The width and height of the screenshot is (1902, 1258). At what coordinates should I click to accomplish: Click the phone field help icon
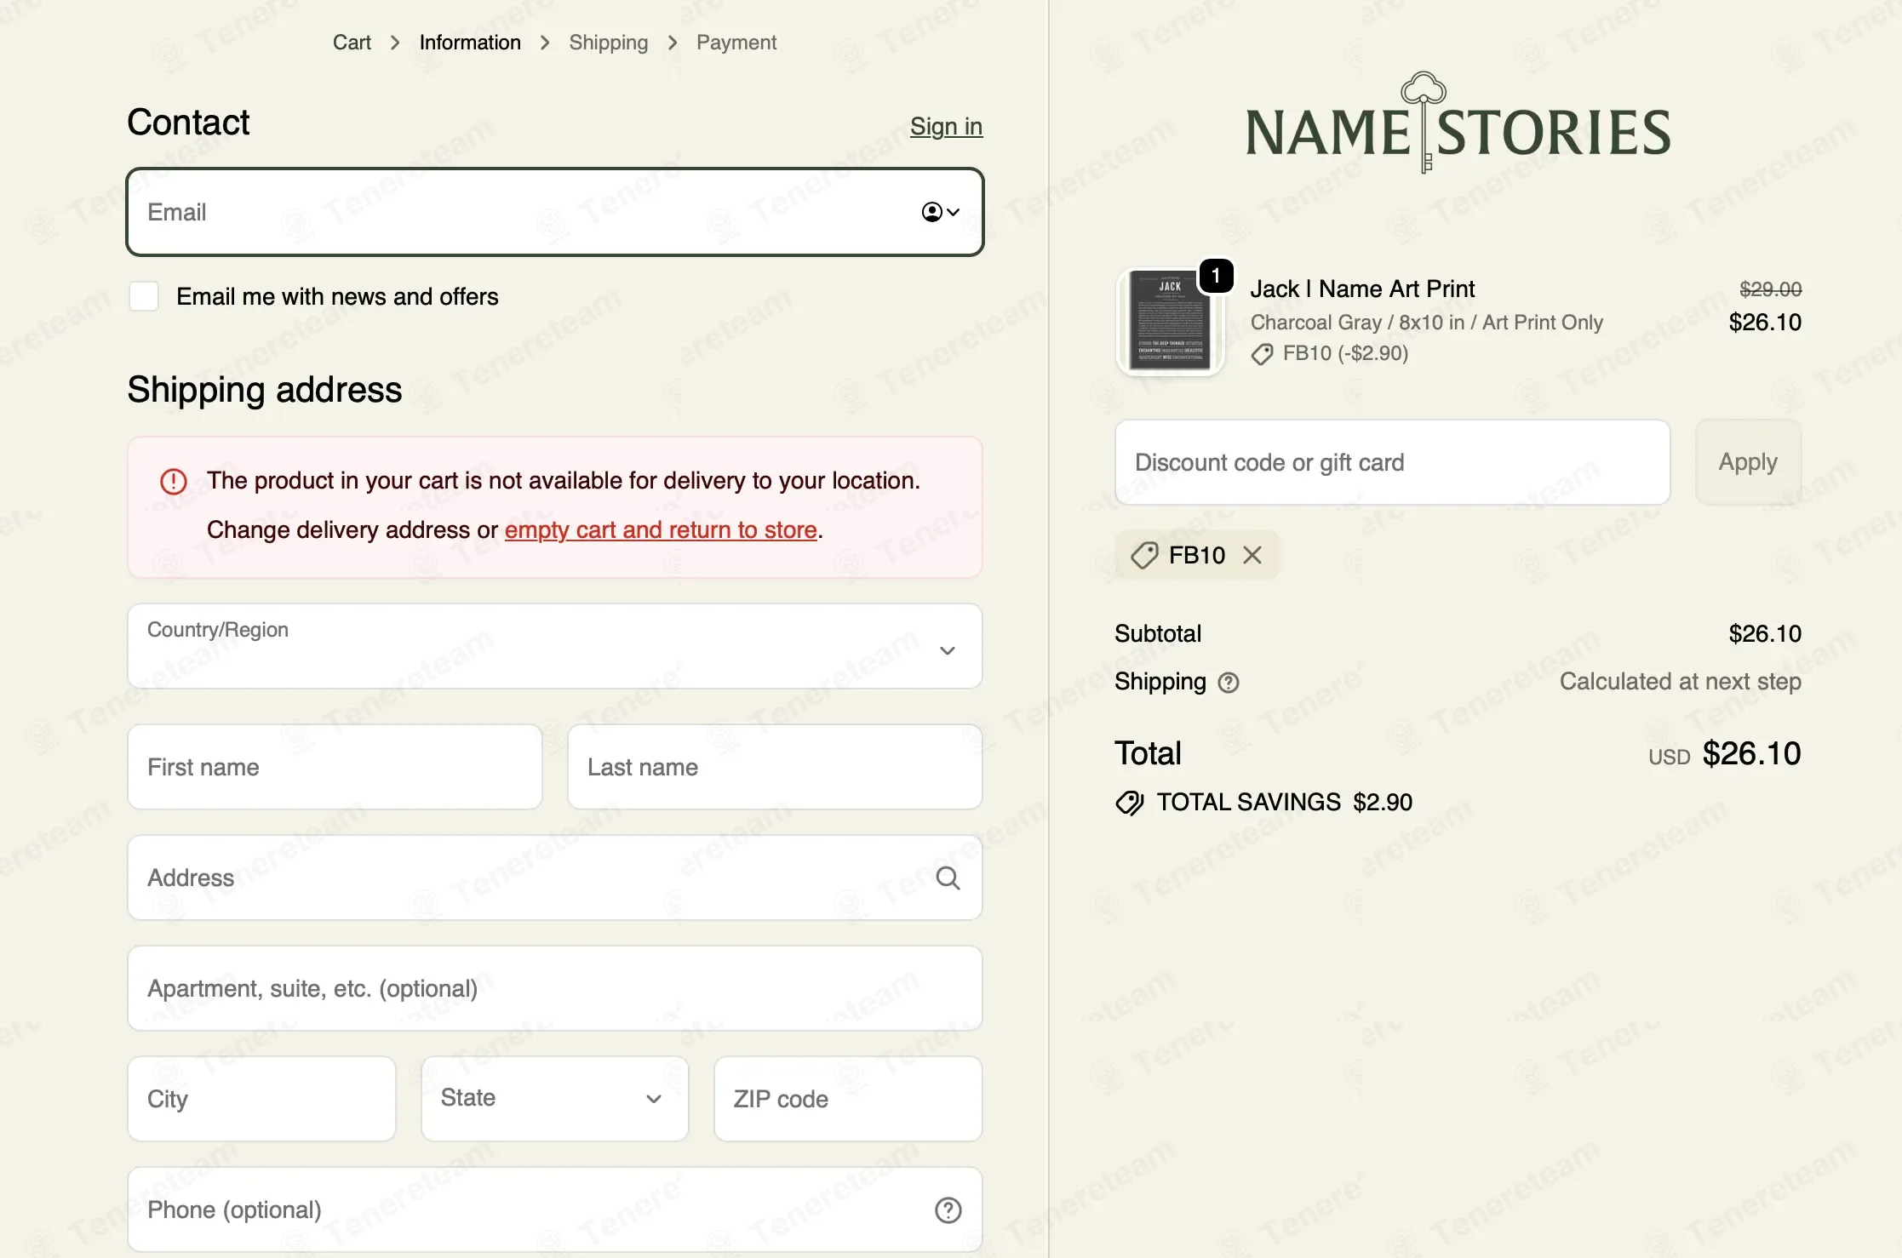[x=948, y=1209]
